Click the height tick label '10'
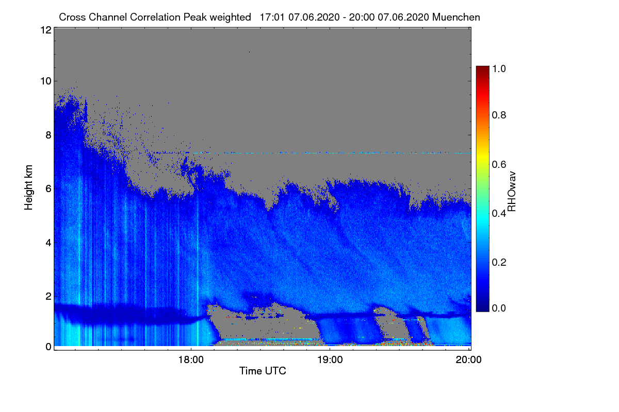619x412 pixels. 45,81
